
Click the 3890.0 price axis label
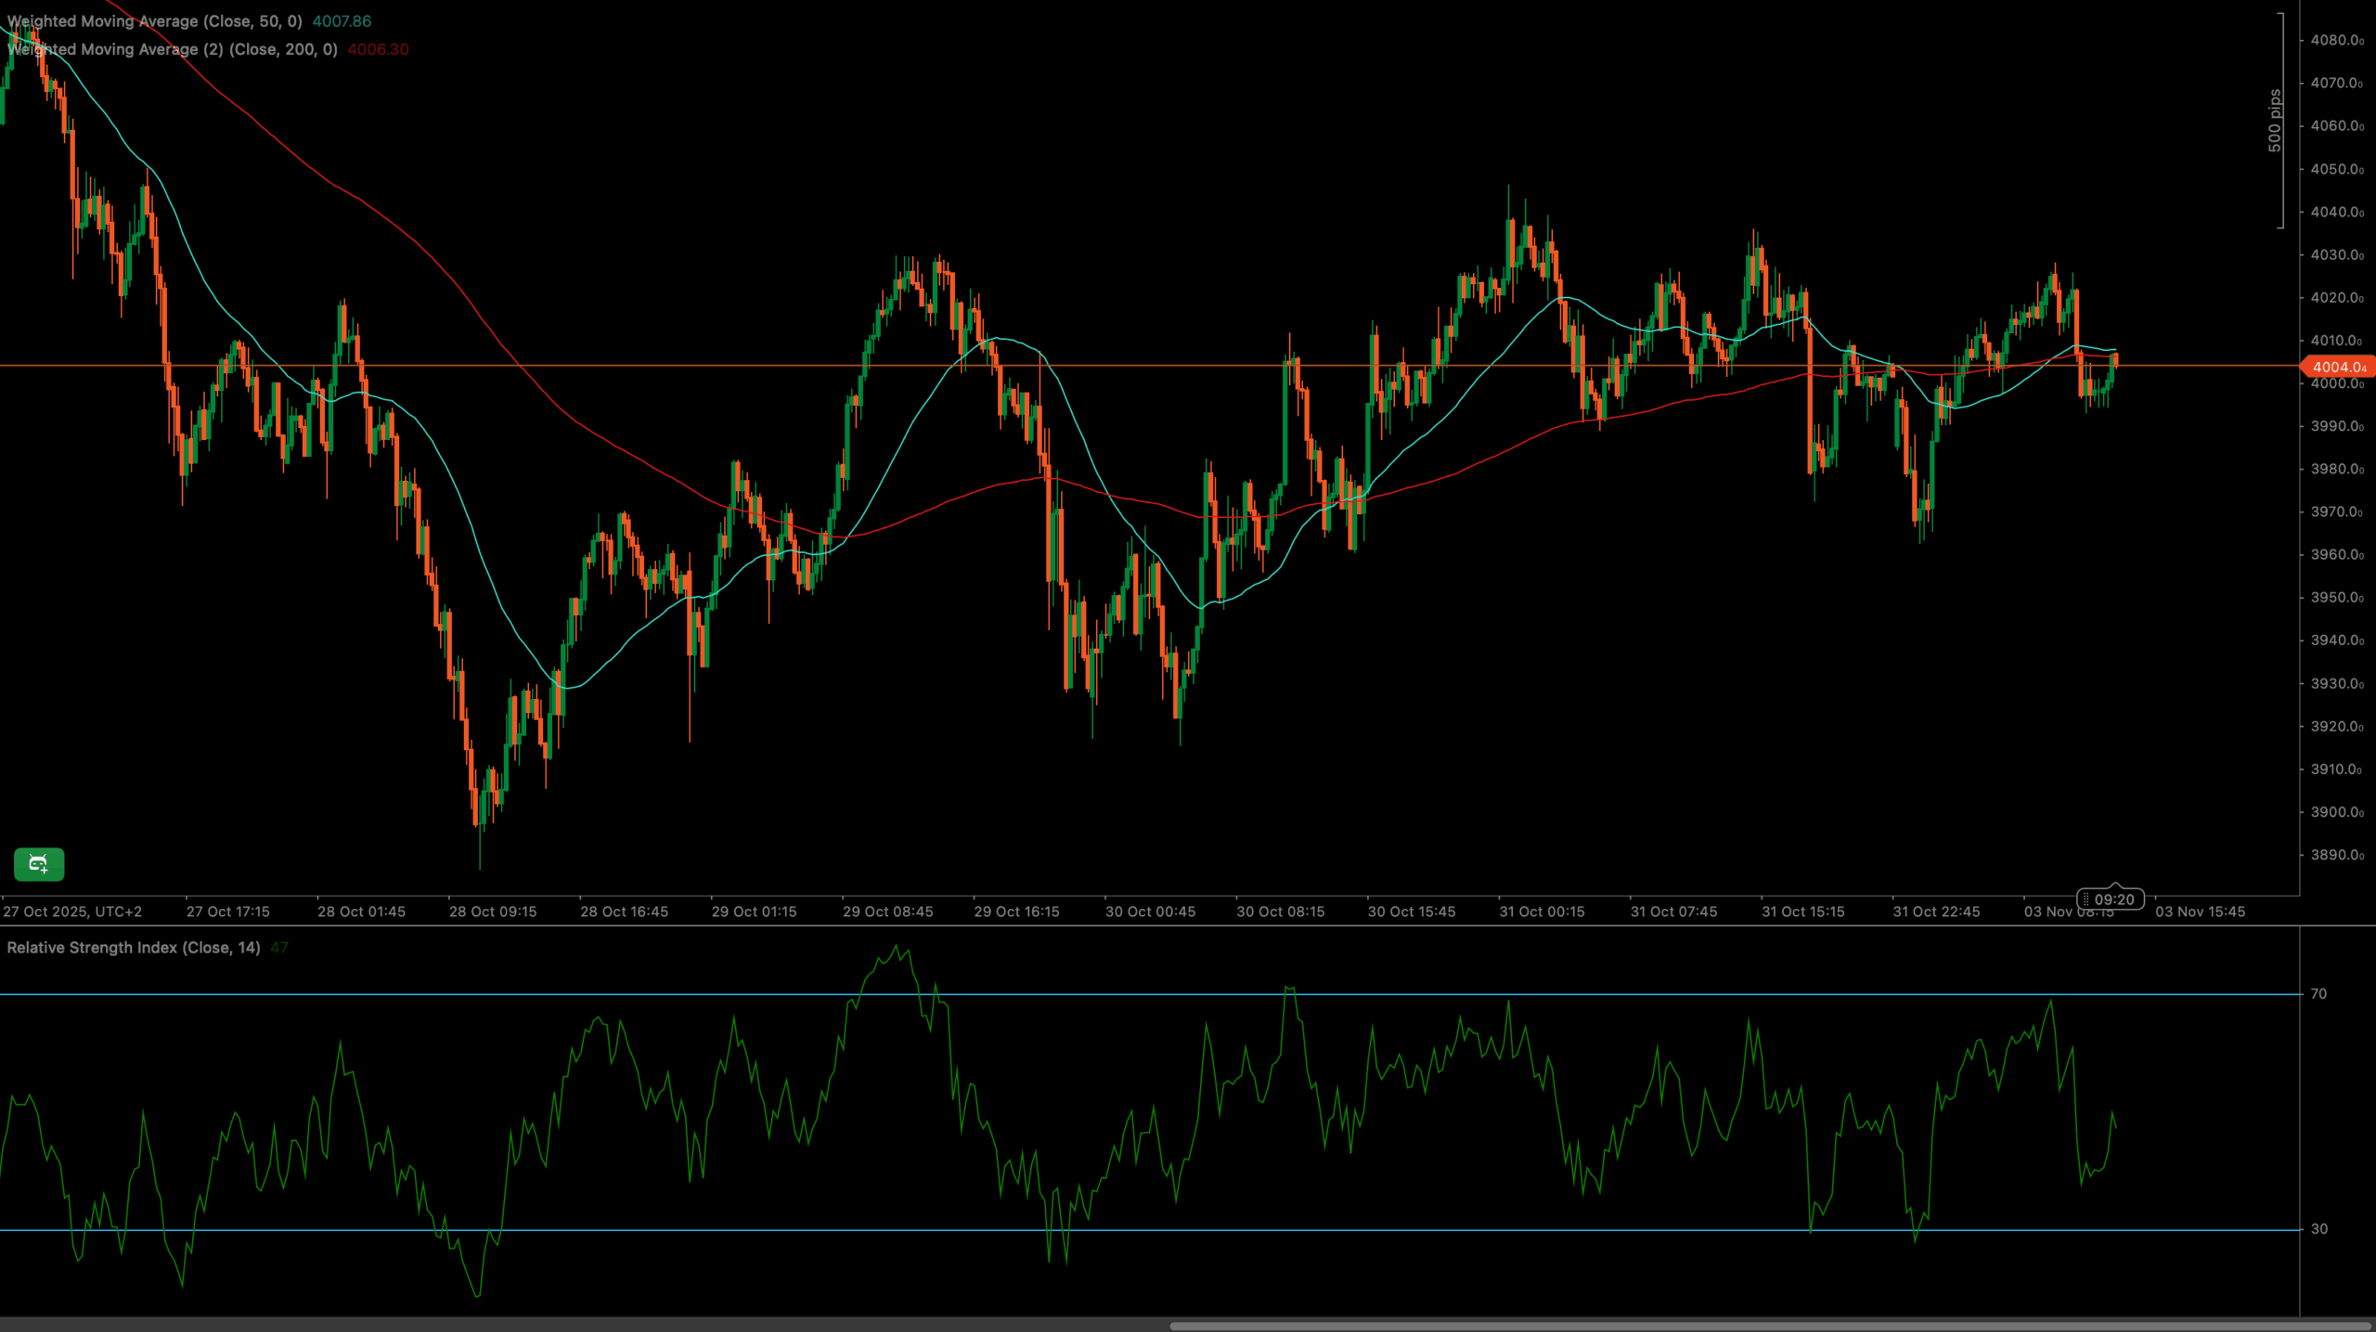point(2336,855)
